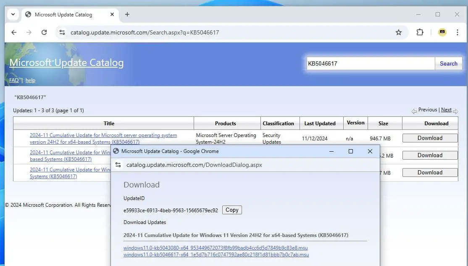Sort by the Last Updated column header
468x266 pixels.
tap(320, 123)
